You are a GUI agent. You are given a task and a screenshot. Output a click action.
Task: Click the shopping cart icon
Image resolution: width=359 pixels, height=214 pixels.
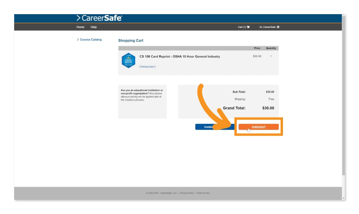point(248,27)
